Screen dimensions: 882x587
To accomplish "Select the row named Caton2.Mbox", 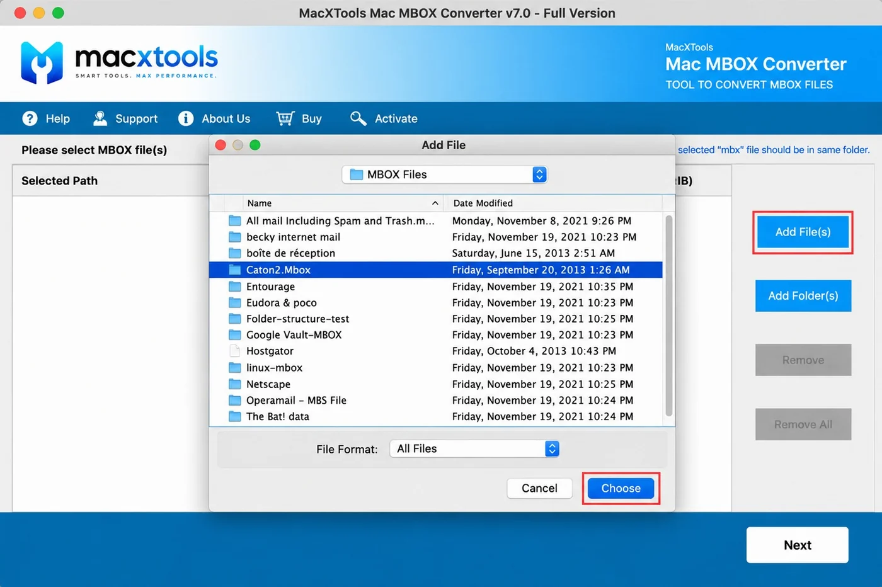I will tap(436, 270).
